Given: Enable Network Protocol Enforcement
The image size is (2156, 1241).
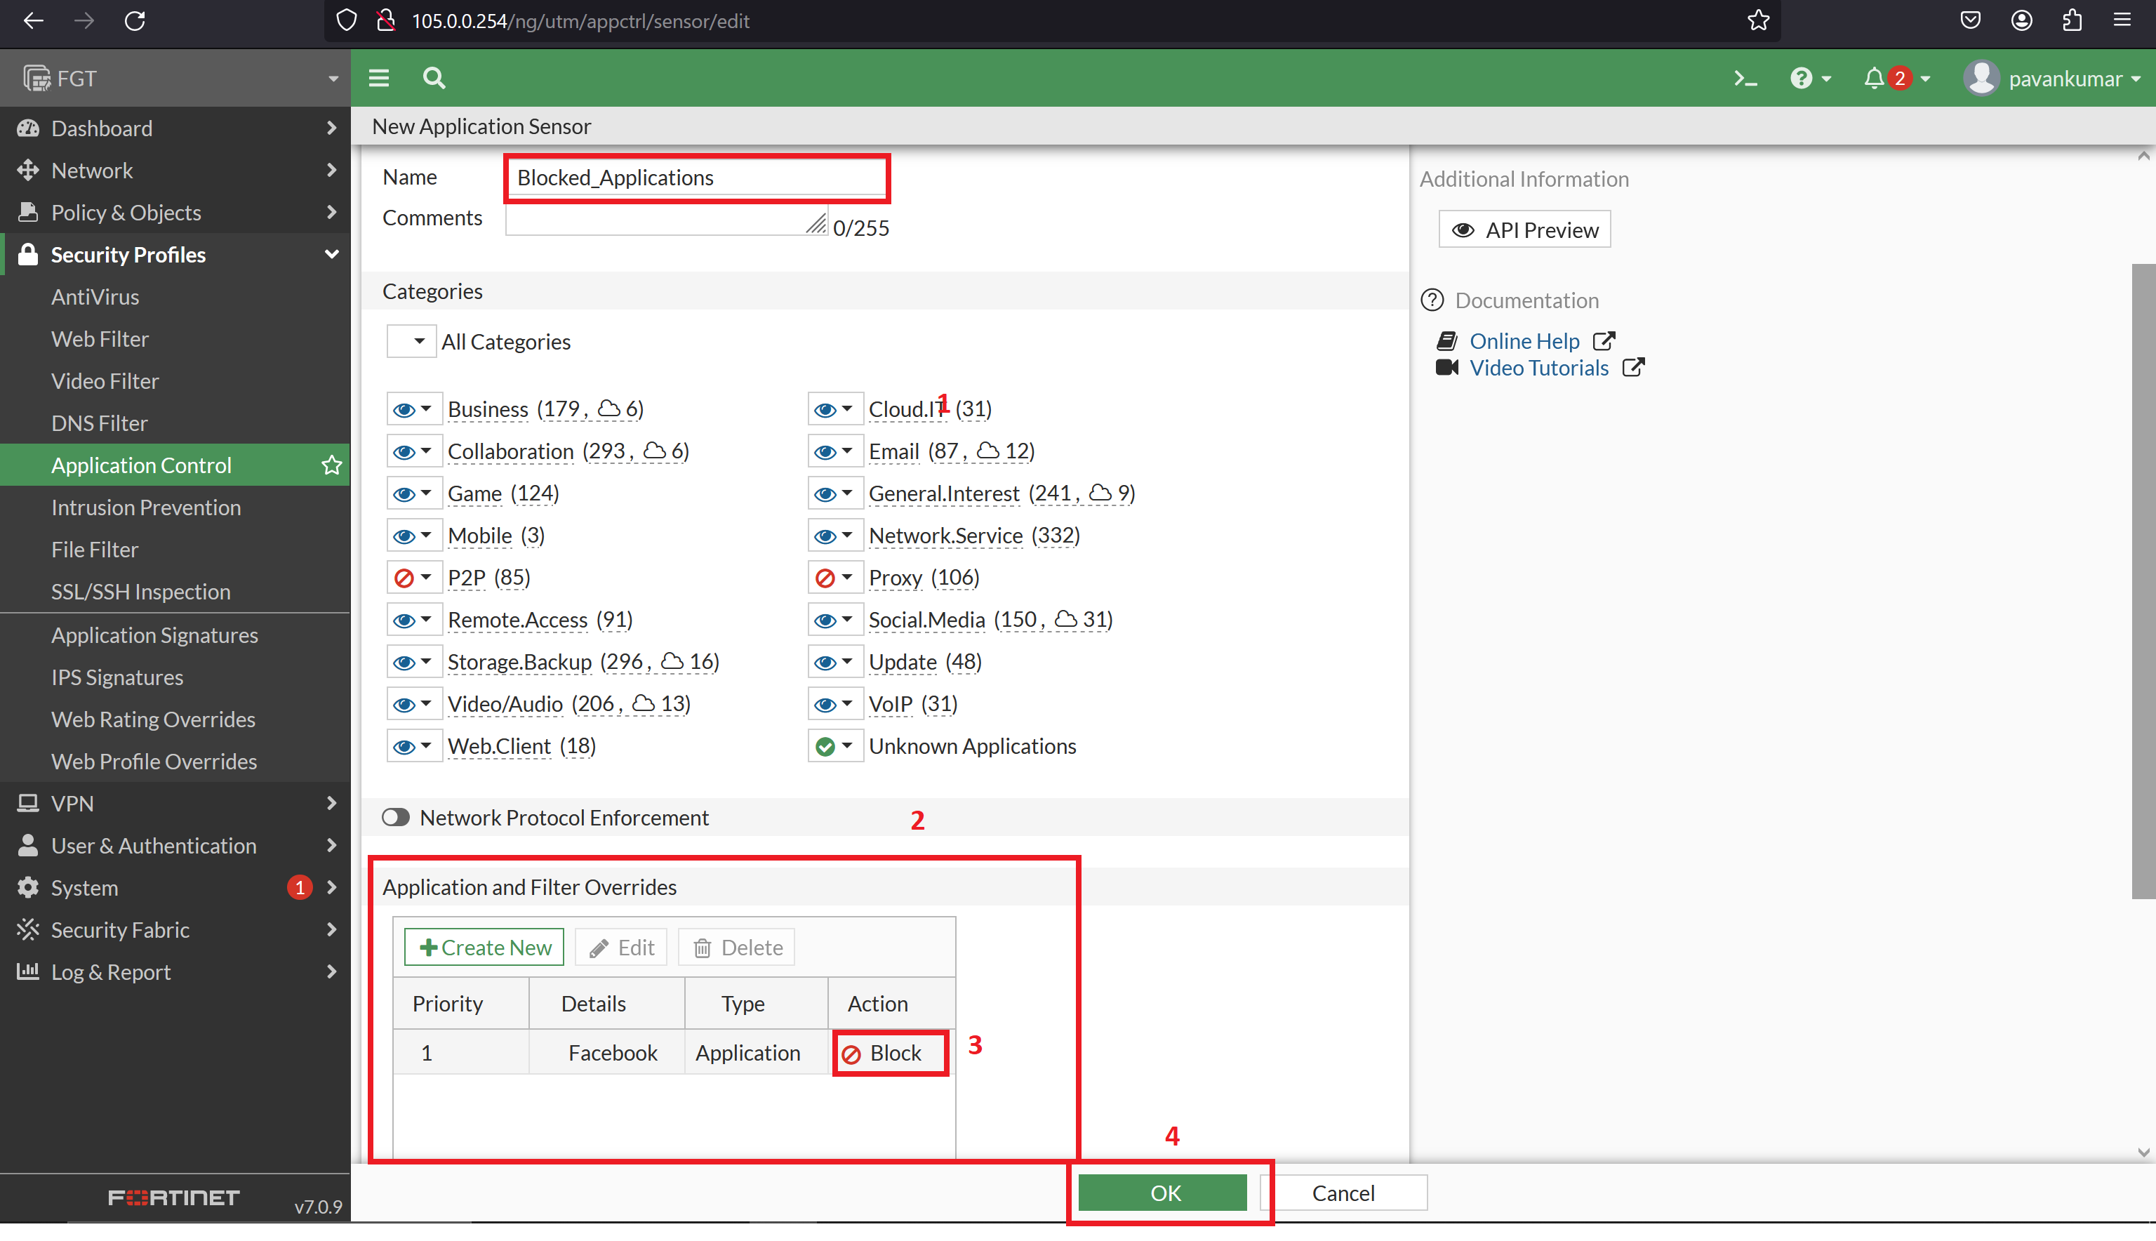Looking at the screenshot, I should tap(394, 816).
